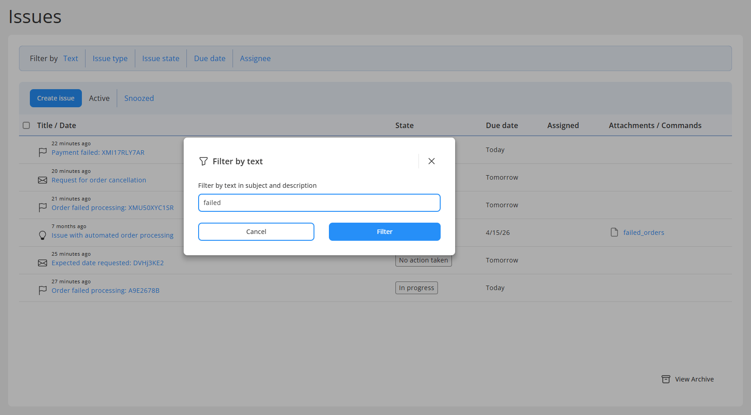Click the filter text input containing 'failed'
The image size is (751, 415).
click(319, 203)
